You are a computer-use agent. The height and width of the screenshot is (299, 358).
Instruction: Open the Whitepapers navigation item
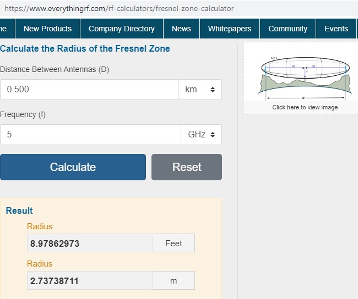(230, 29)
